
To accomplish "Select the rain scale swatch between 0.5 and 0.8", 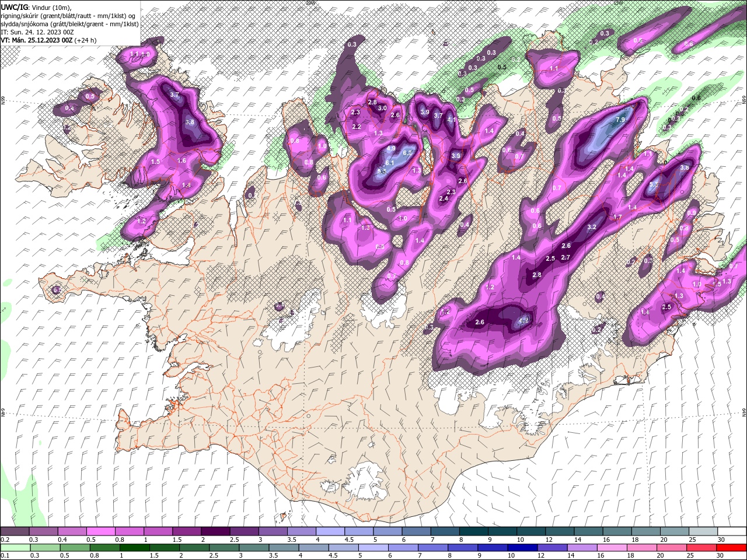I will [75, 547].
